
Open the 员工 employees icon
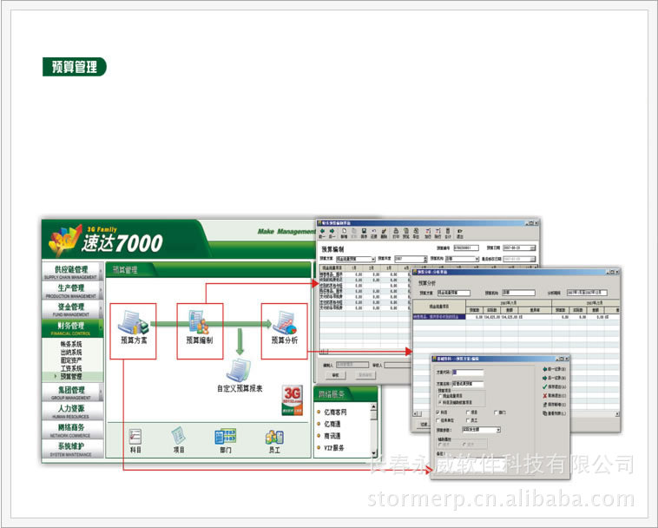point(274,440)
